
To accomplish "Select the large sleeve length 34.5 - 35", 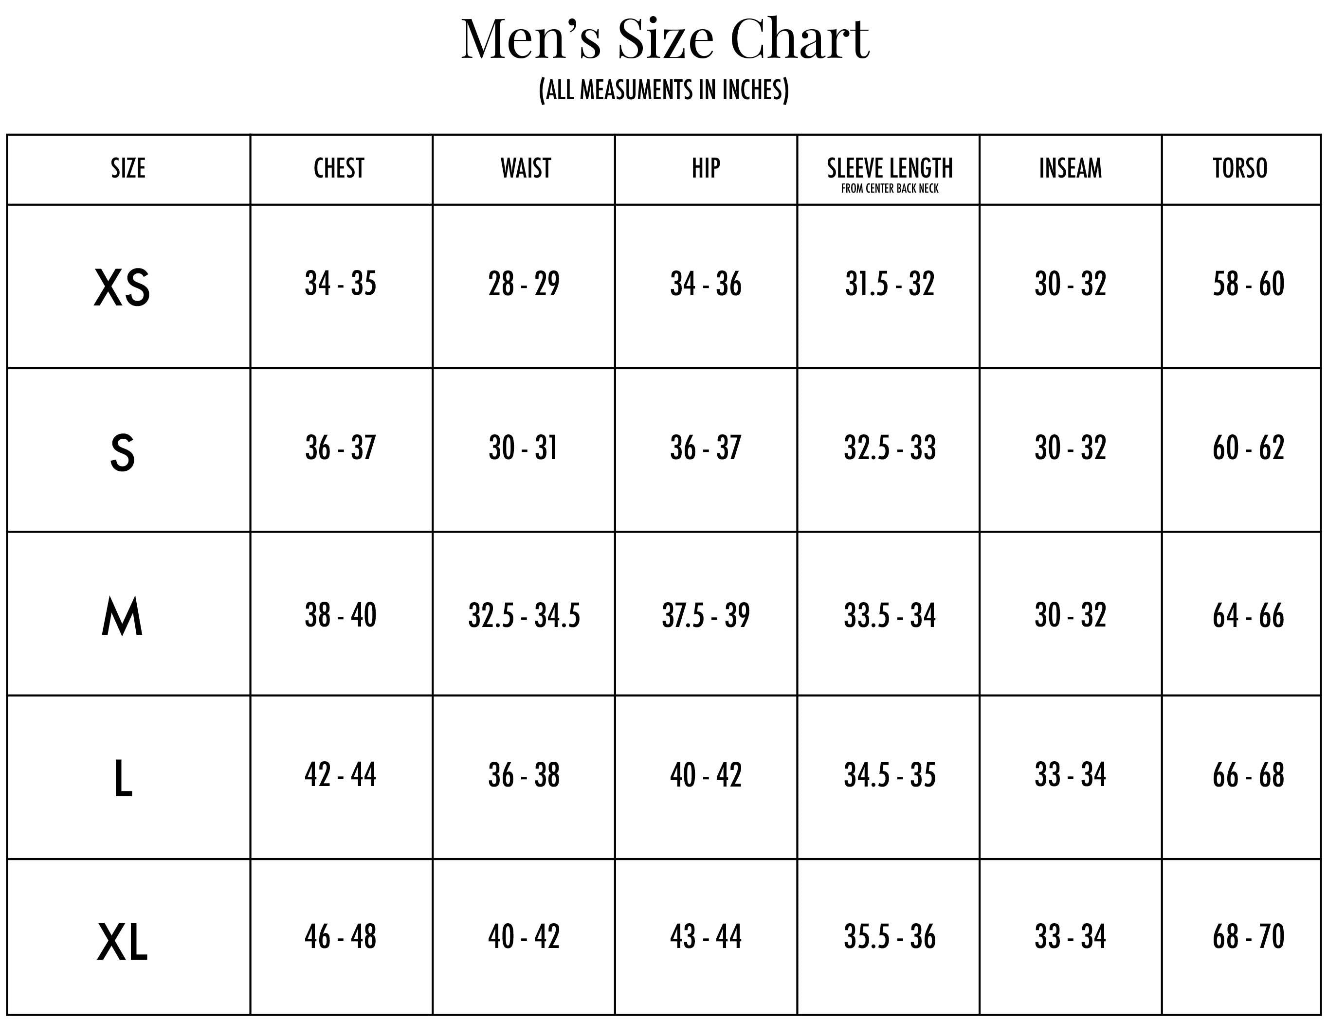I will coord(890,775).
